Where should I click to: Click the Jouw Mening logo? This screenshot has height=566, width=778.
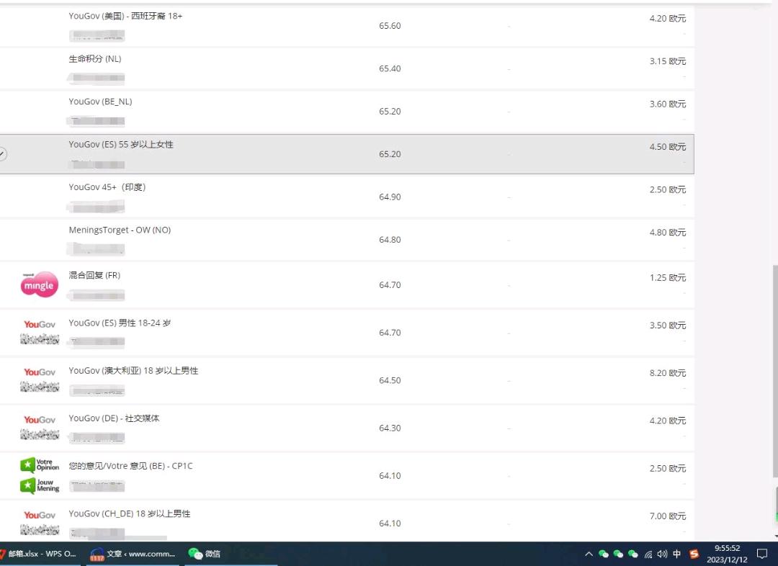click(40, 485)
